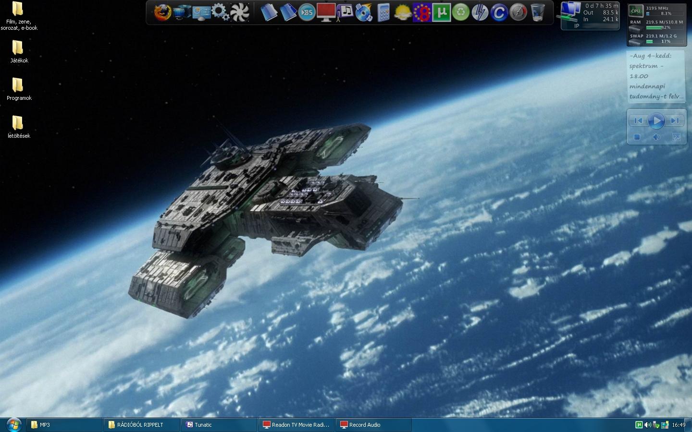Click the Out 83.5 k network reading

click(x=601, y=12)
